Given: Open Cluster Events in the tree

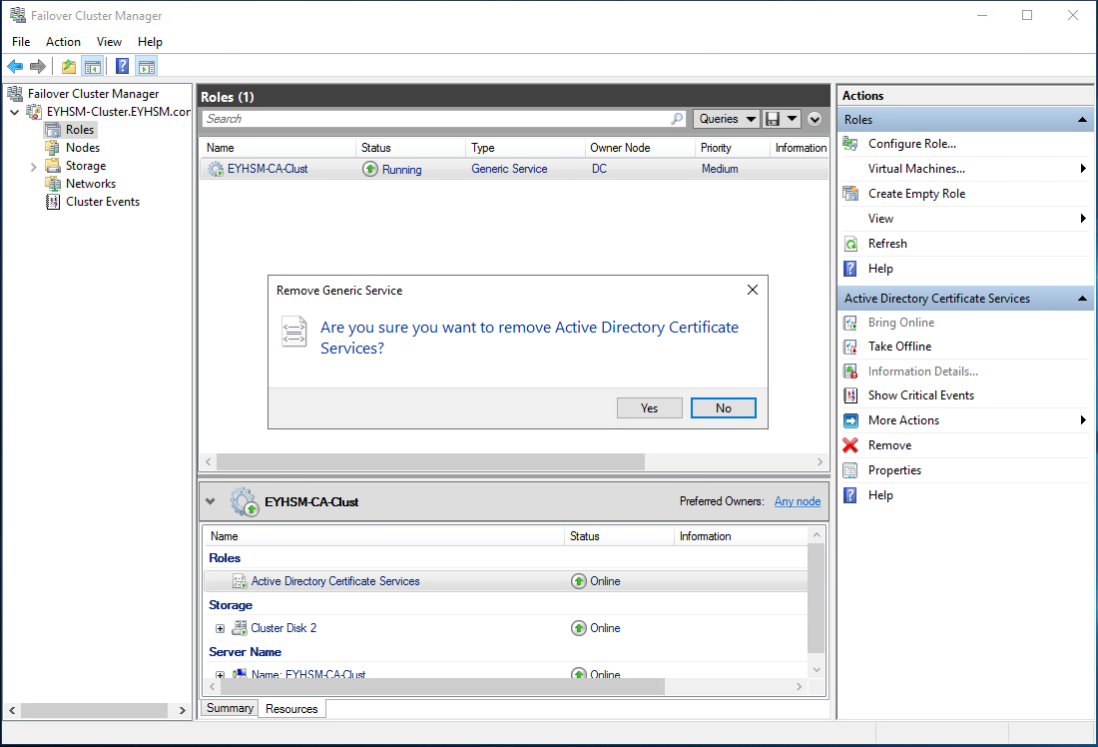Looking at the screenshot, I should [x=103, y=202].
